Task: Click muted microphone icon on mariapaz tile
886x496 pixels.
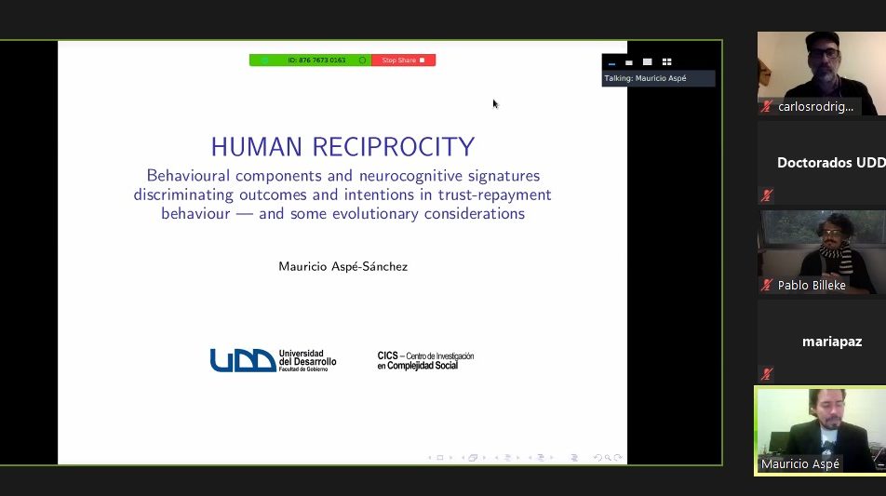Action: [x=767, y=374]
